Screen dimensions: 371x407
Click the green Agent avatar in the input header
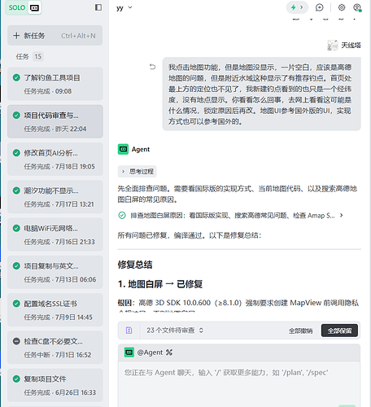tap(129, 352)
